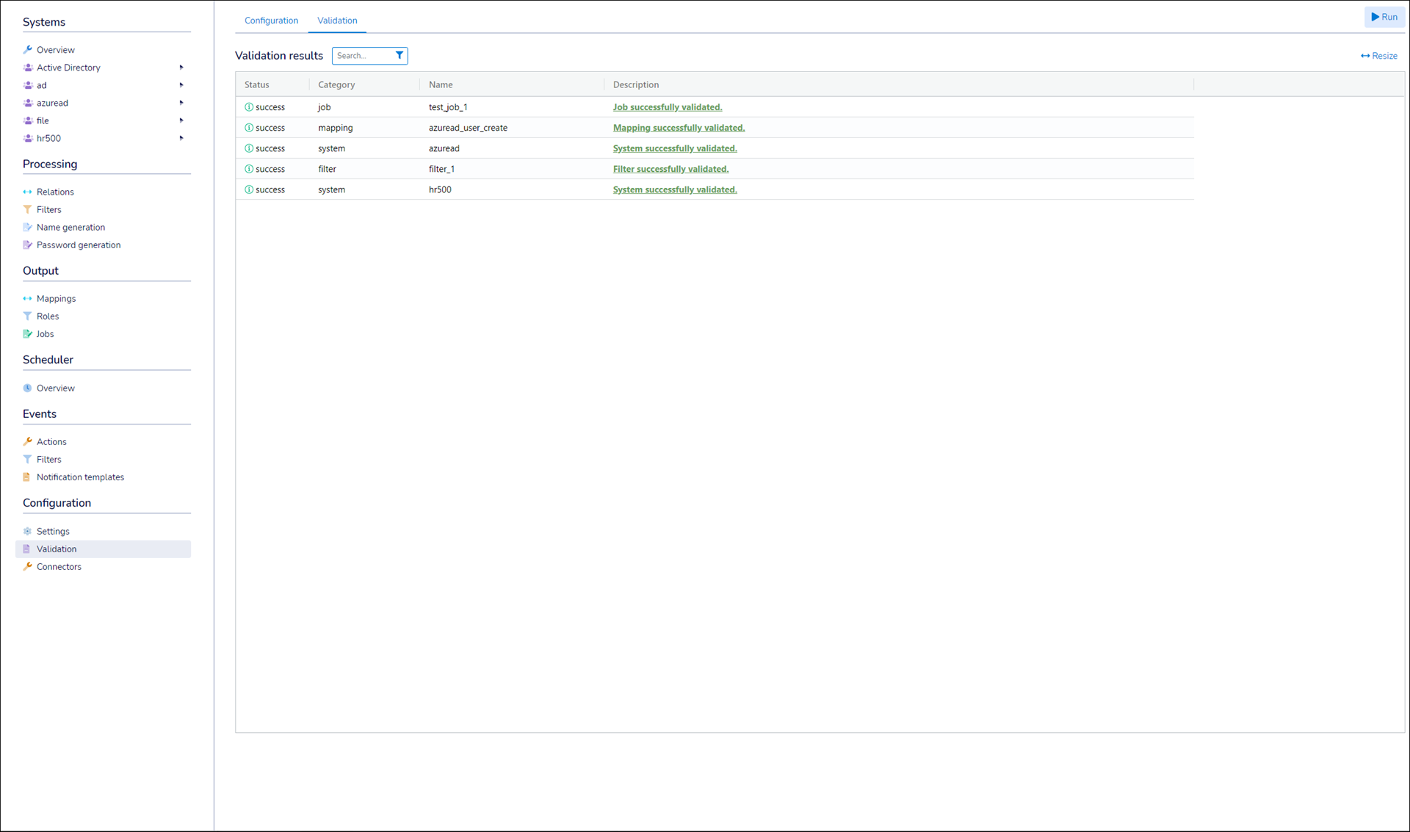
Task: Click the Connectors wrench icon
Action: pyautogui.click(x=27, y=567)
